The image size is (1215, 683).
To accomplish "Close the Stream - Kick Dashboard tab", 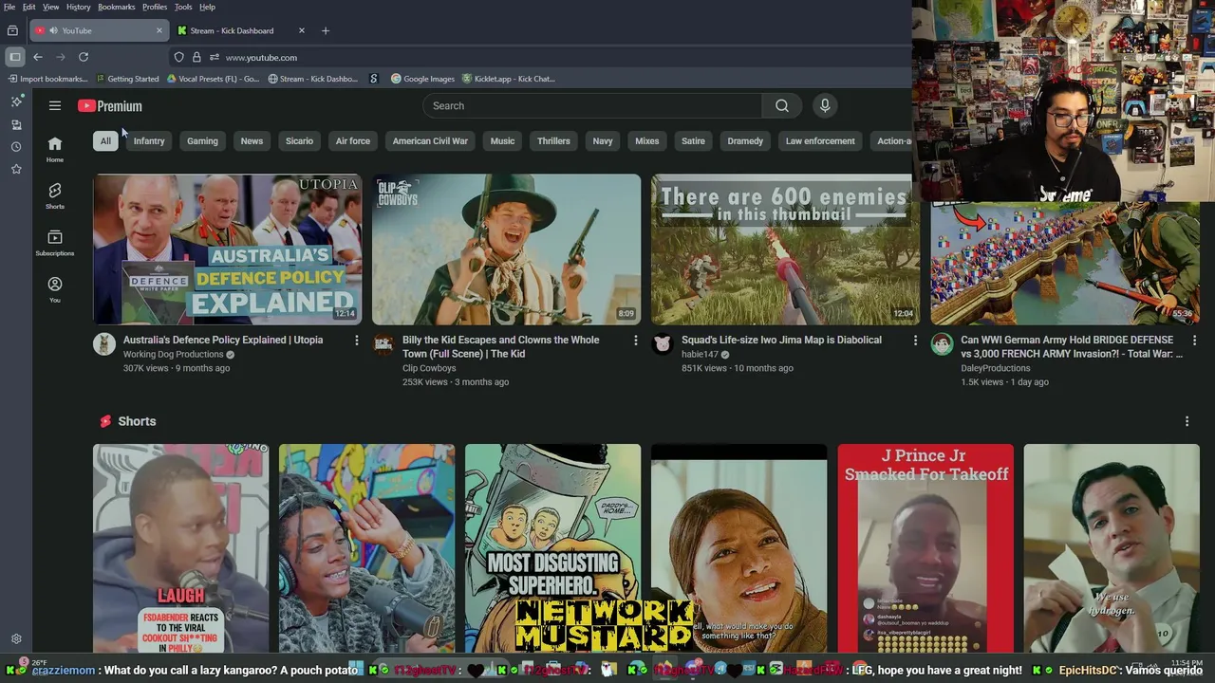I will click(302, 30).
